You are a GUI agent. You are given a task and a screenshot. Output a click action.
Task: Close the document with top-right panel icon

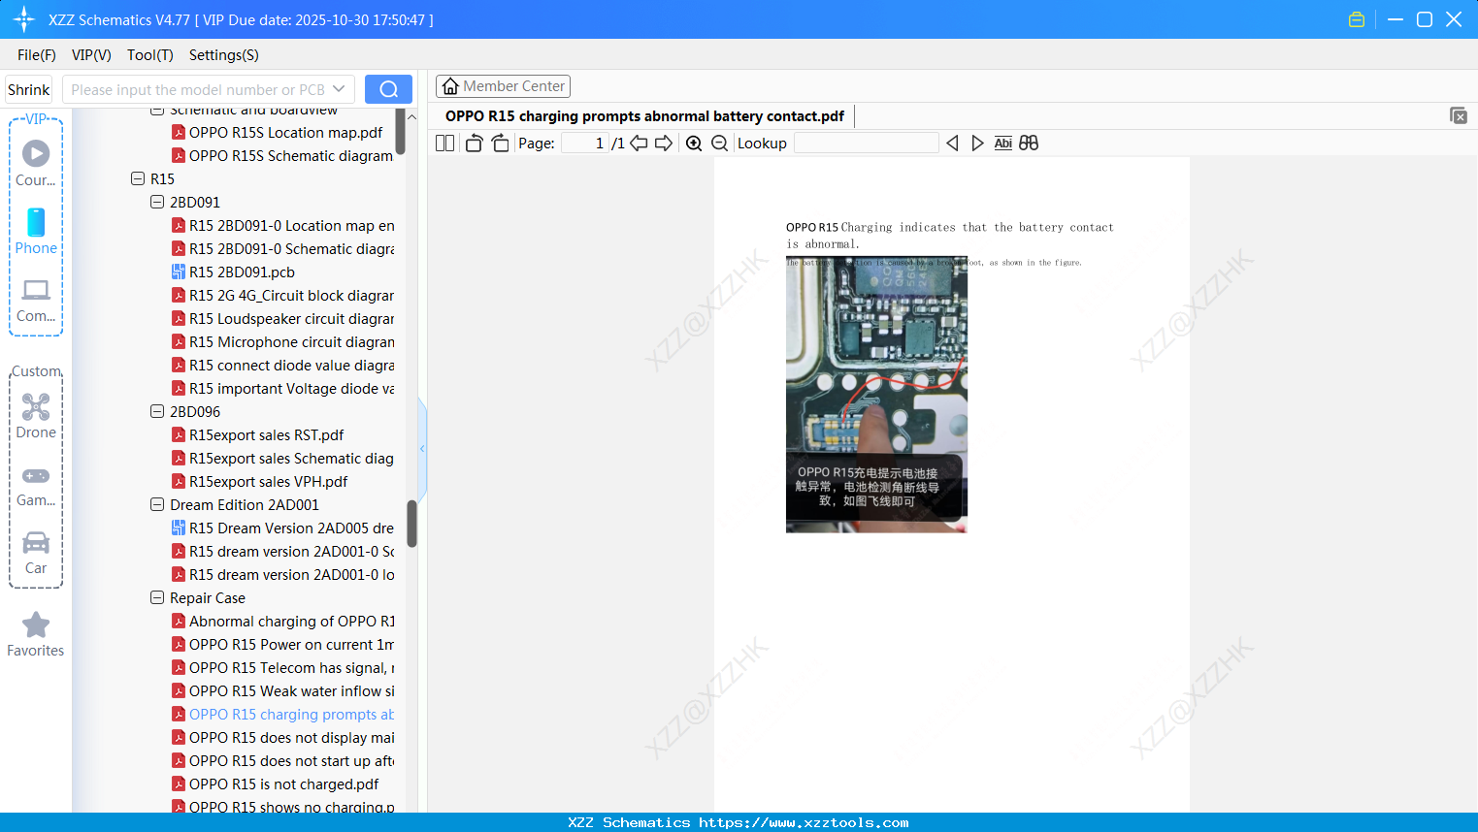click(1459, 115)
